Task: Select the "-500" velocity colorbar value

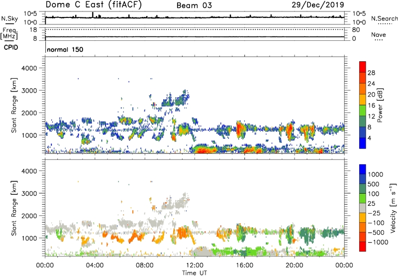Action: tap(376, 233)
